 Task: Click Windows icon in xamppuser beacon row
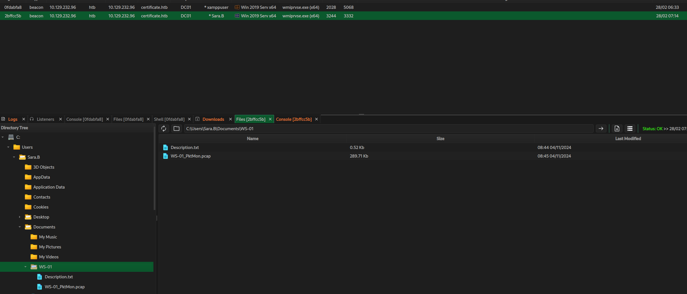[237, 7]
